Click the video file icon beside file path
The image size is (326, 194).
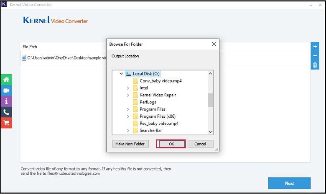point(24,58)
